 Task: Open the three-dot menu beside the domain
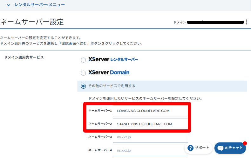tap(247, 22)
